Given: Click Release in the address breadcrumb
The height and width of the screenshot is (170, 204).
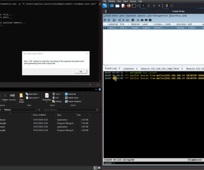Looking at the screenshot, I should tap(8, 110).
